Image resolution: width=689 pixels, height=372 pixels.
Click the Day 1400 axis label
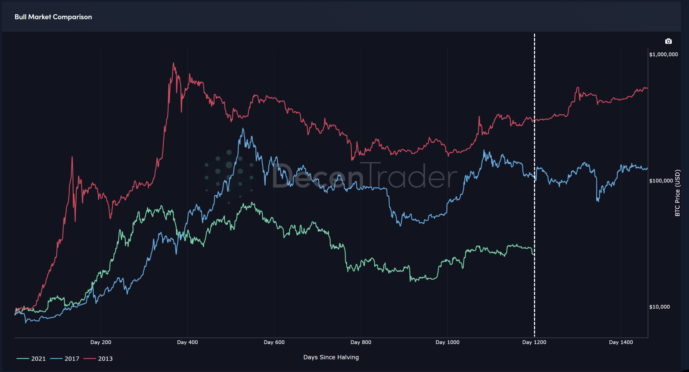tap(621, 342)
